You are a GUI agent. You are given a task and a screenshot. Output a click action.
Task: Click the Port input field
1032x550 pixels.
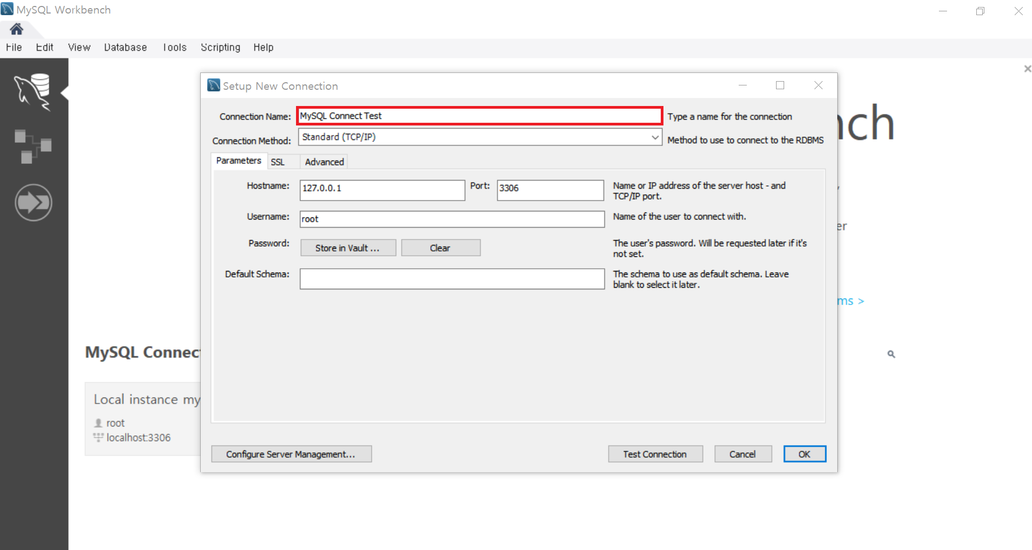point(550,190)
